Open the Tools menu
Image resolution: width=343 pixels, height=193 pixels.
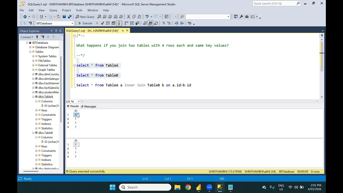coord(79,10)
